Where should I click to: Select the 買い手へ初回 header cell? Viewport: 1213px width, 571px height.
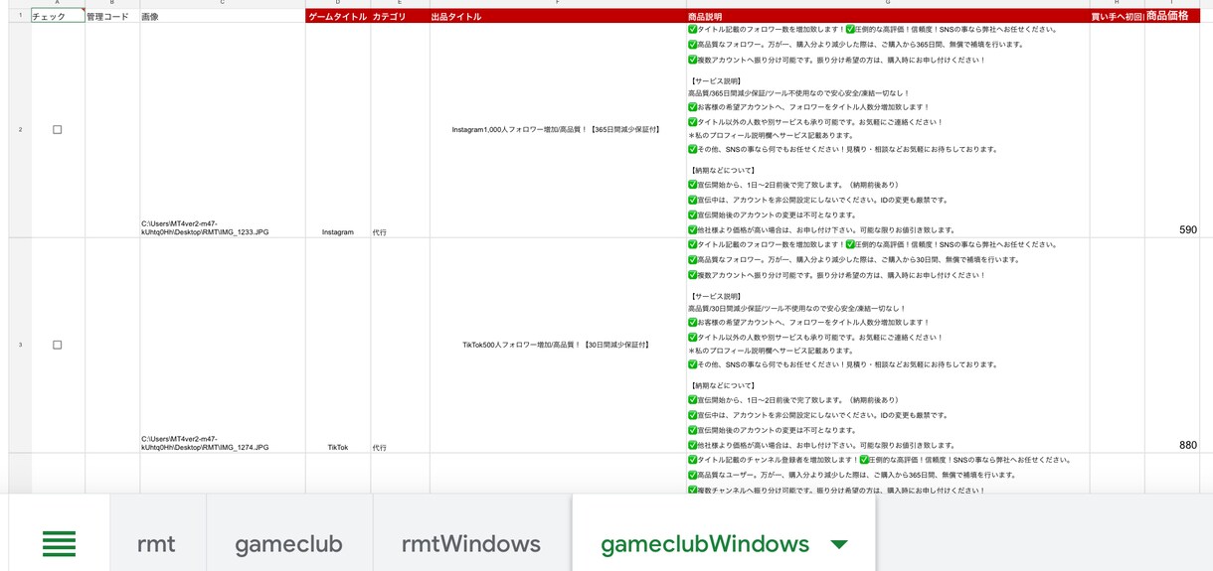click(x=1117, y=16)
